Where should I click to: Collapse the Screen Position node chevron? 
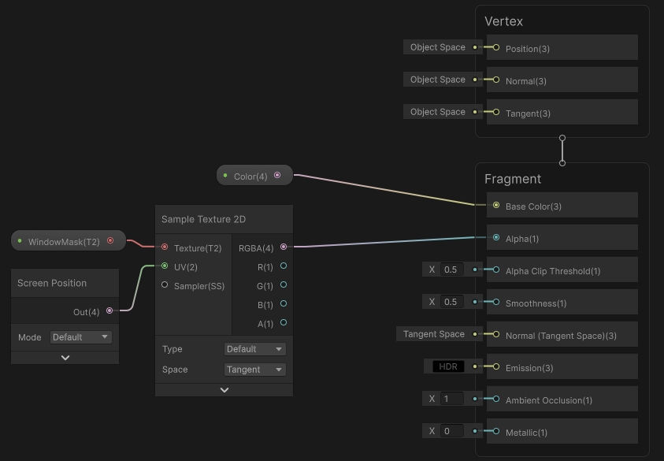click(65, 358)
